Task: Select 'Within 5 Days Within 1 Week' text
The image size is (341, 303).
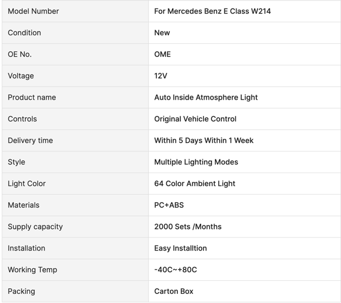Action: pyautogui.click(x=203, y=140)
